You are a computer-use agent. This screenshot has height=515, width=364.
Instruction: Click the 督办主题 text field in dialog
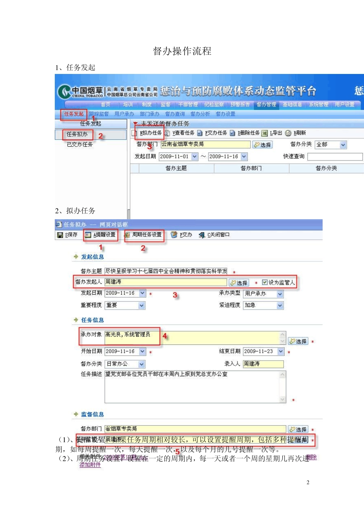click(x=166, y=271)
